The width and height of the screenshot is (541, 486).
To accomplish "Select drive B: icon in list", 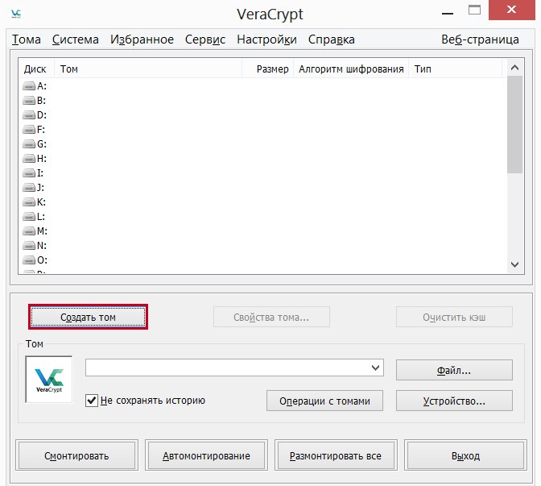I will [29, 100].
